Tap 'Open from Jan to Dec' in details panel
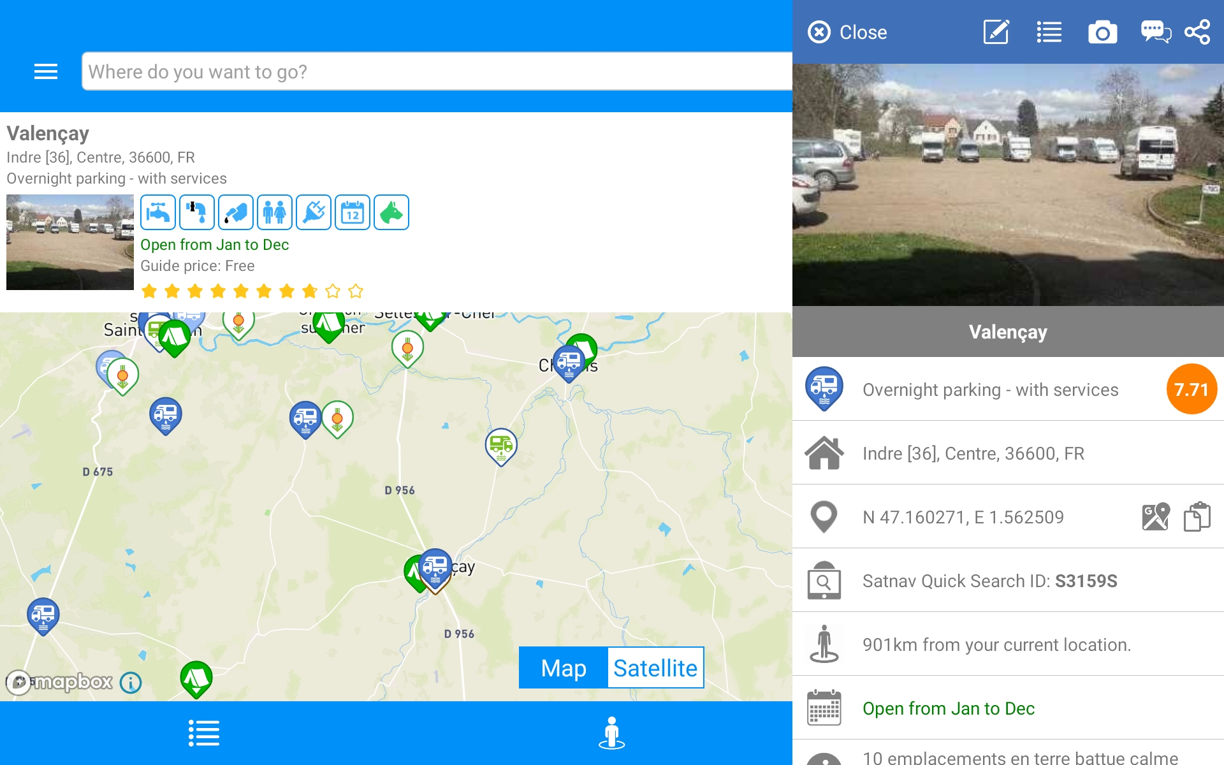The height and width of the screenshot is (765, 1224). click(948, 708)
